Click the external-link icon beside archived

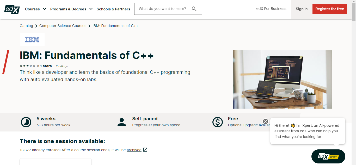[145, 150]
